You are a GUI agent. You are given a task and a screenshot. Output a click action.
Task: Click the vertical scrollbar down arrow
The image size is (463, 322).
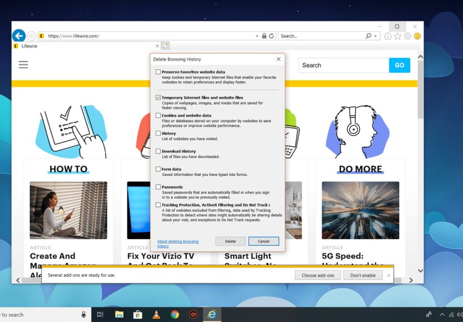pyautogui.click(x=420, y=270)
